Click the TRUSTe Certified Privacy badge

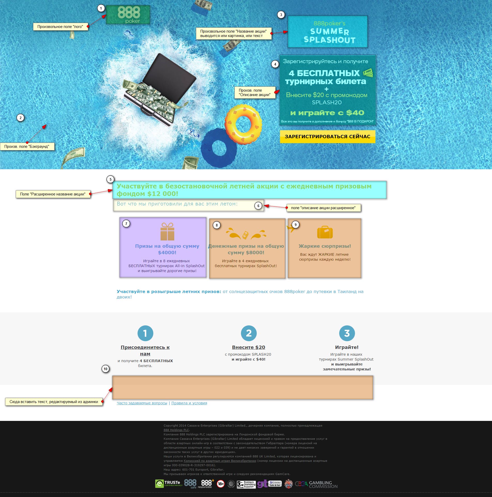tap(169, 484)
